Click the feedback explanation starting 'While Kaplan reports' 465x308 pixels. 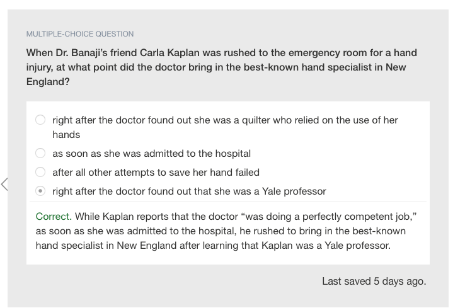pyautogui.click(x=226, y=231)
